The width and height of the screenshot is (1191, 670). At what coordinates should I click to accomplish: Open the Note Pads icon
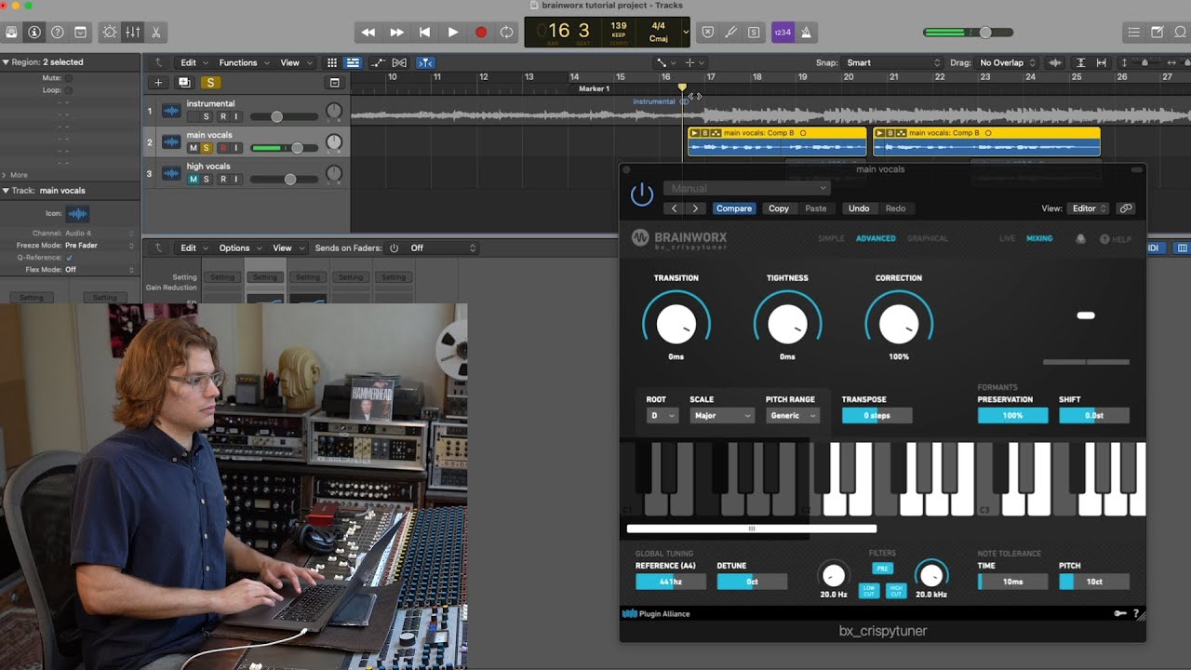point(1157,32)
